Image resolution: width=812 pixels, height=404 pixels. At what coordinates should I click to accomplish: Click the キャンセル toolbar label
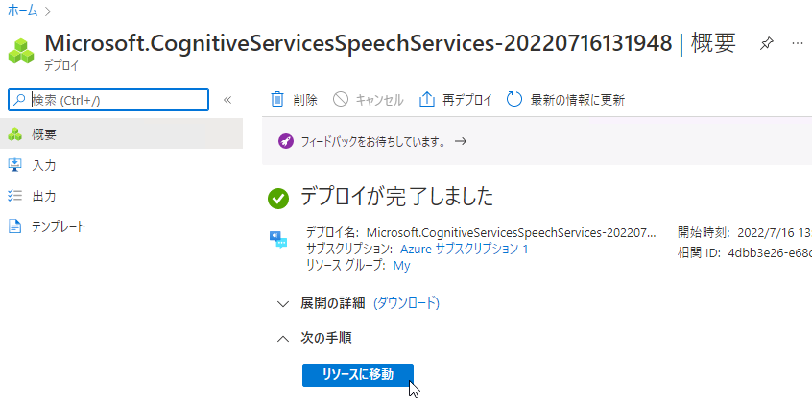point(379,100)
